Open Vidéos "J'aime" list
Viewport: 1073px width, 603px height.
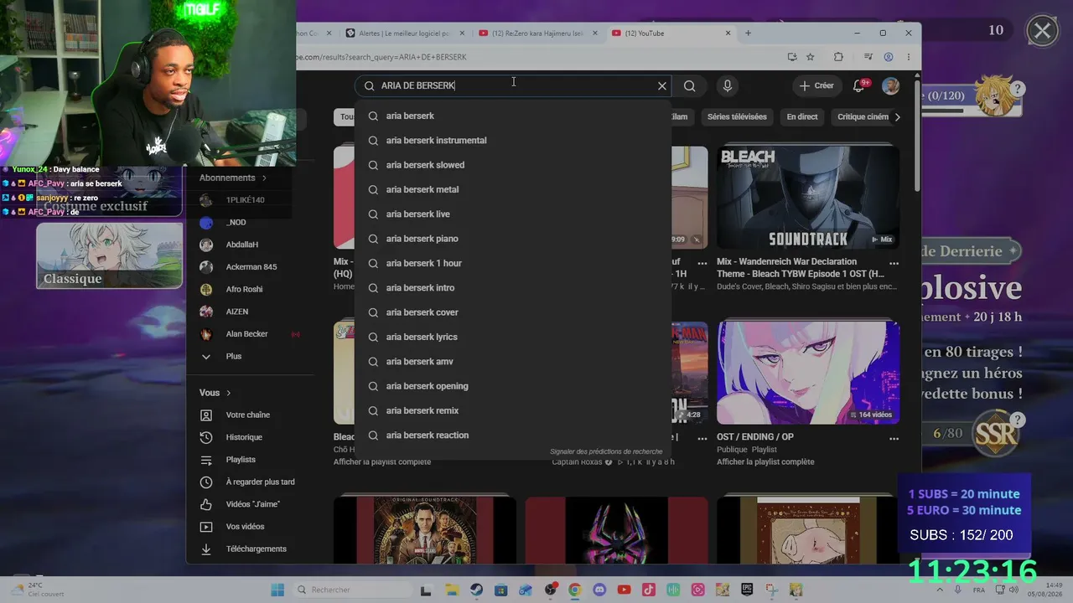pyautogui.click(x=252, y=504)
